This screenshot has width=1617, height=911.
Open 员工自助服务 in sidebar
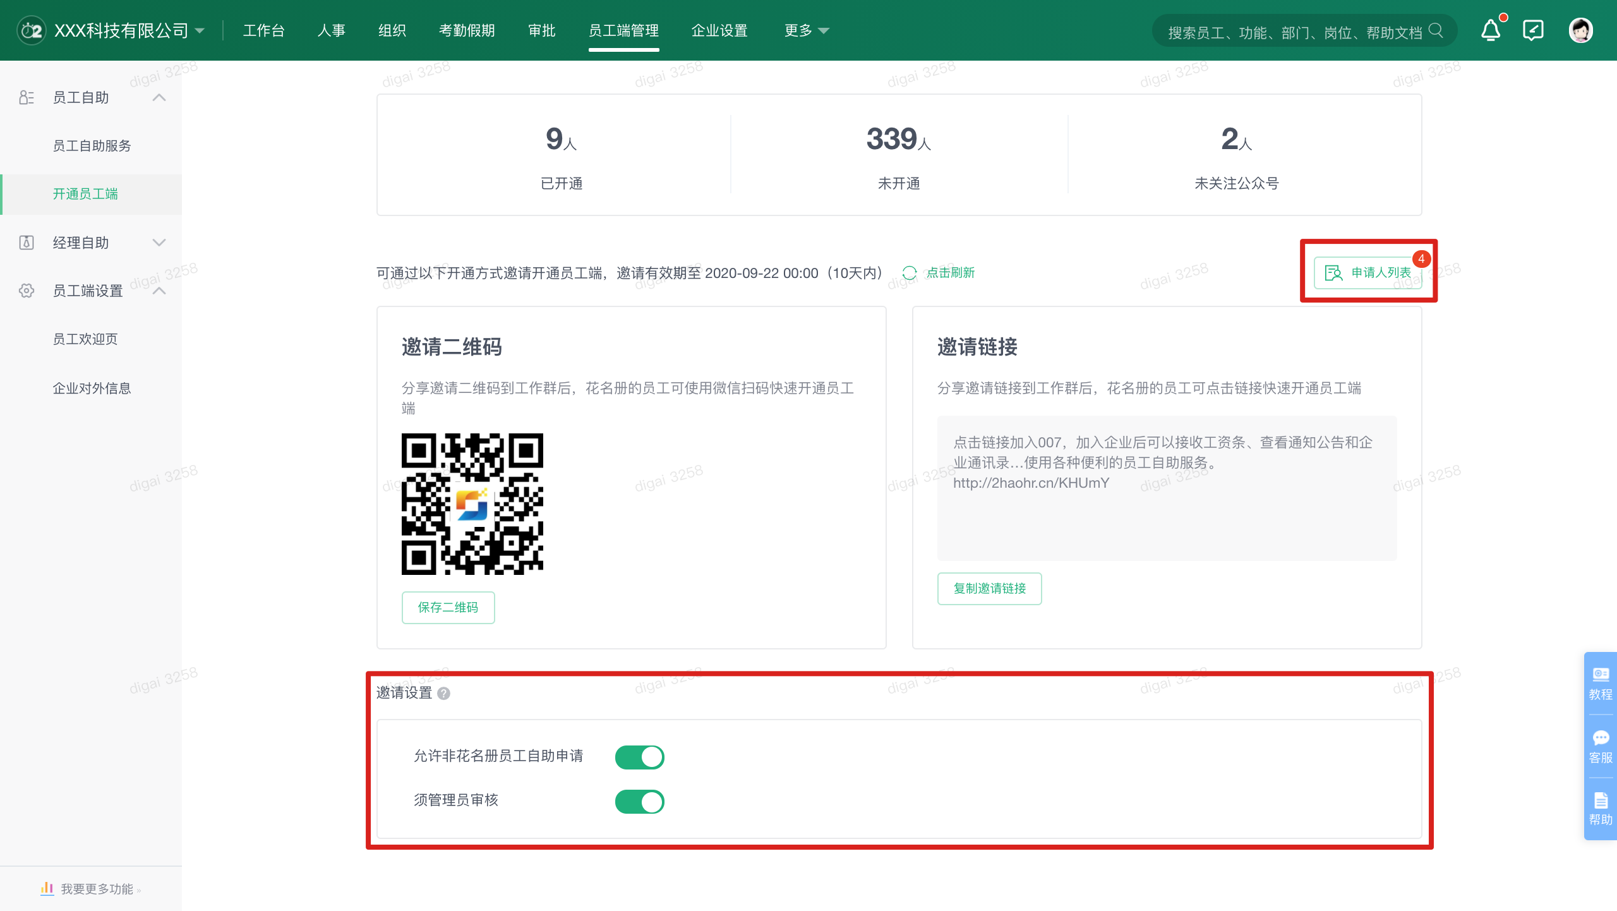point(92,146)
